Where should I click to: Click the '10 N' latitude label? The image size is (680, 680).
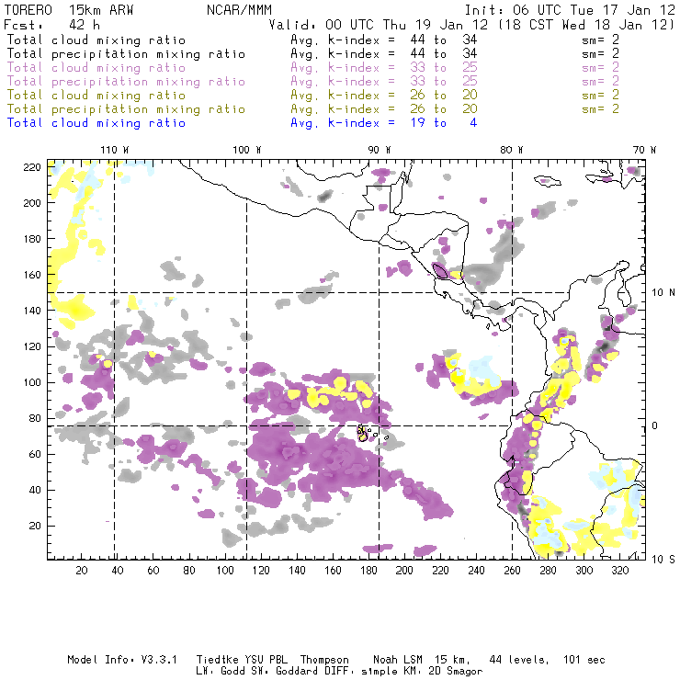[x=663, y=293]
